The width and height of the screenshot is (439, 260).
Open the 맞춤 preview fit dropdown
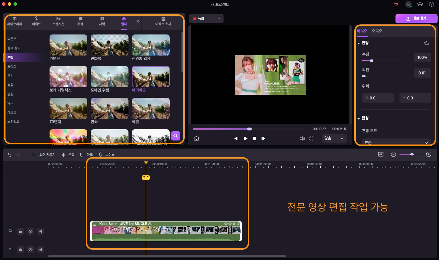pyautogui.click(x=334, y=138)
